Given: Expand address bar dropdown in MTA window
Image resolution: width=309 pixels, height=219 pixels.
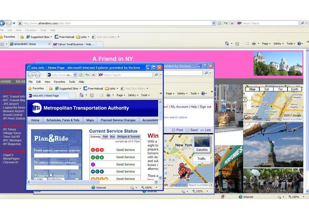Looking at the screenshot, I should click(x=75, y=75).
